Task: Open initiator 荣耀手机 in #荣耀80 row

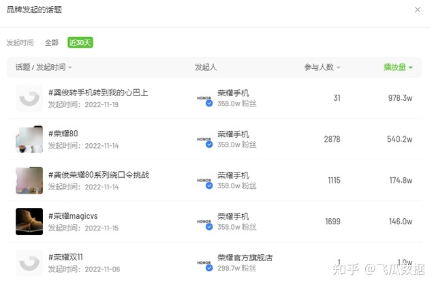Action: coord(233,134)
